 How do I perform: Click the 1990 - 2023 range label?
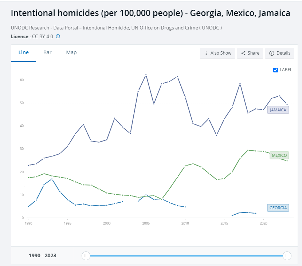(43, 255)
